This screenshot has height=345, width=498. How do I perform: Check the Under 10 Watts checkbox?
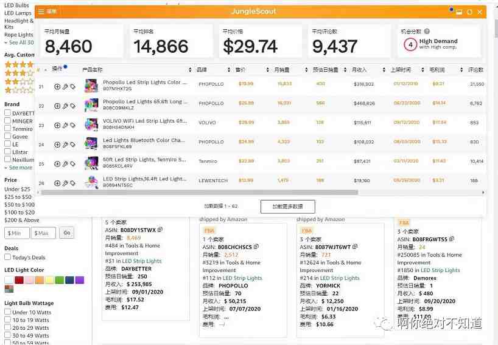[8, 312]
